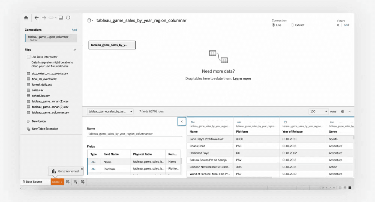Image resolution: width=375 pixels, height=202 pixels.
Task: Click the forward arrow in toolbar
Action: 44,18
